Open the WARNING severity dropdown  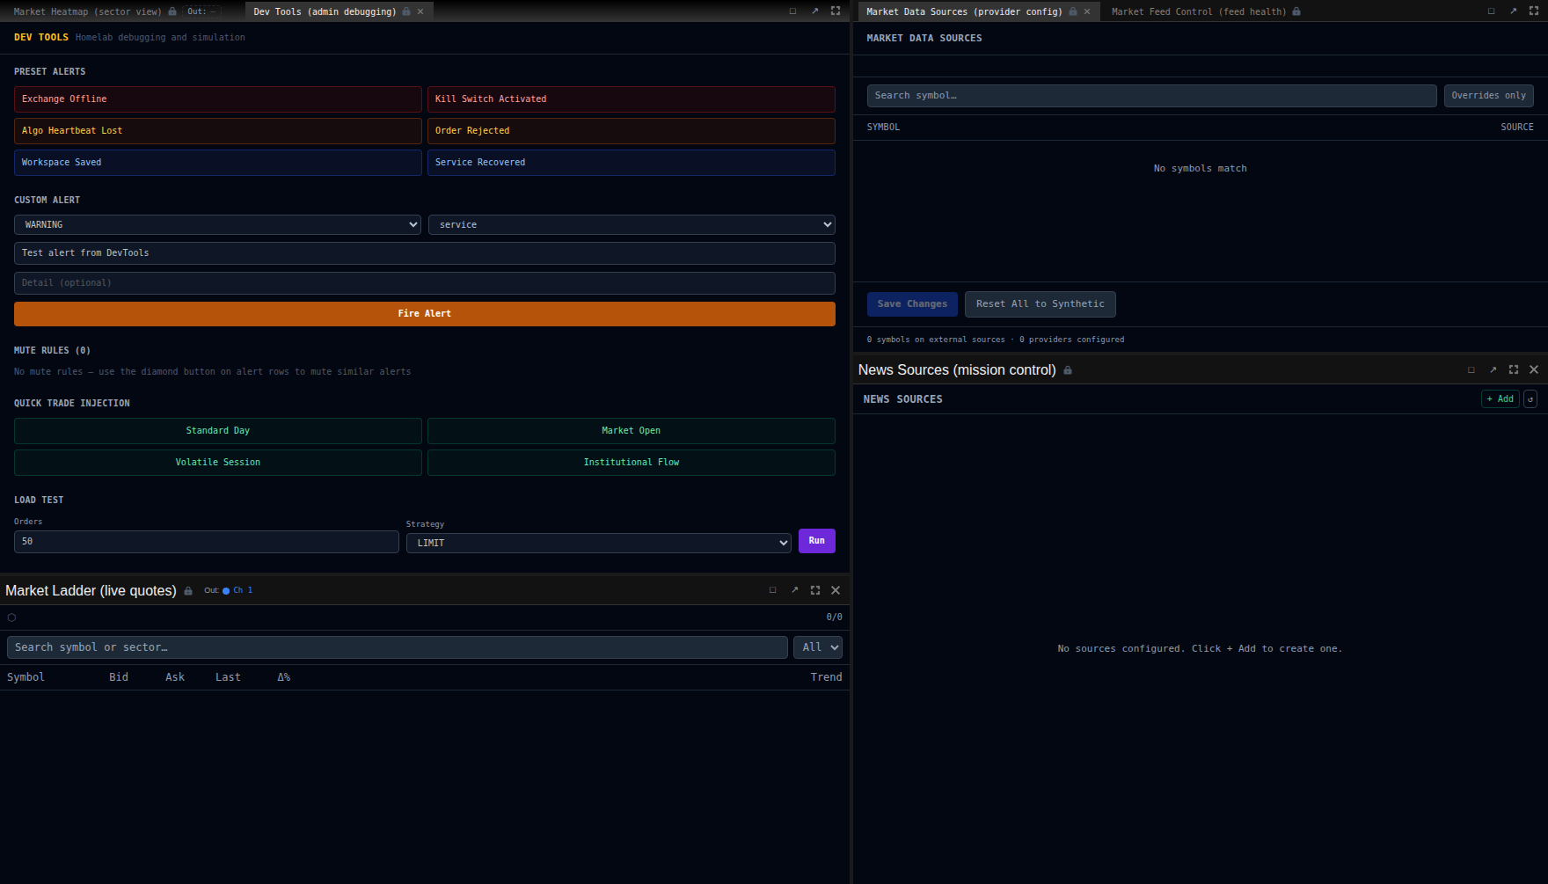[x=217, y=225]
